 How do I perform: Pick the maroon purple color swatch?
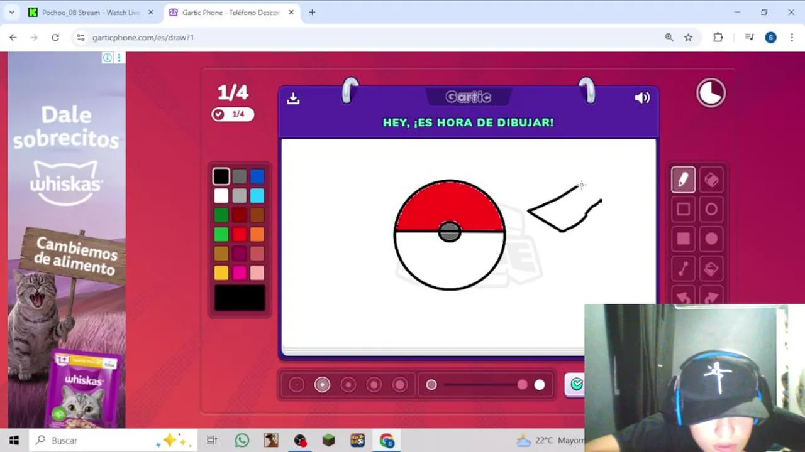pyautogui.click(x=240, y=254)
